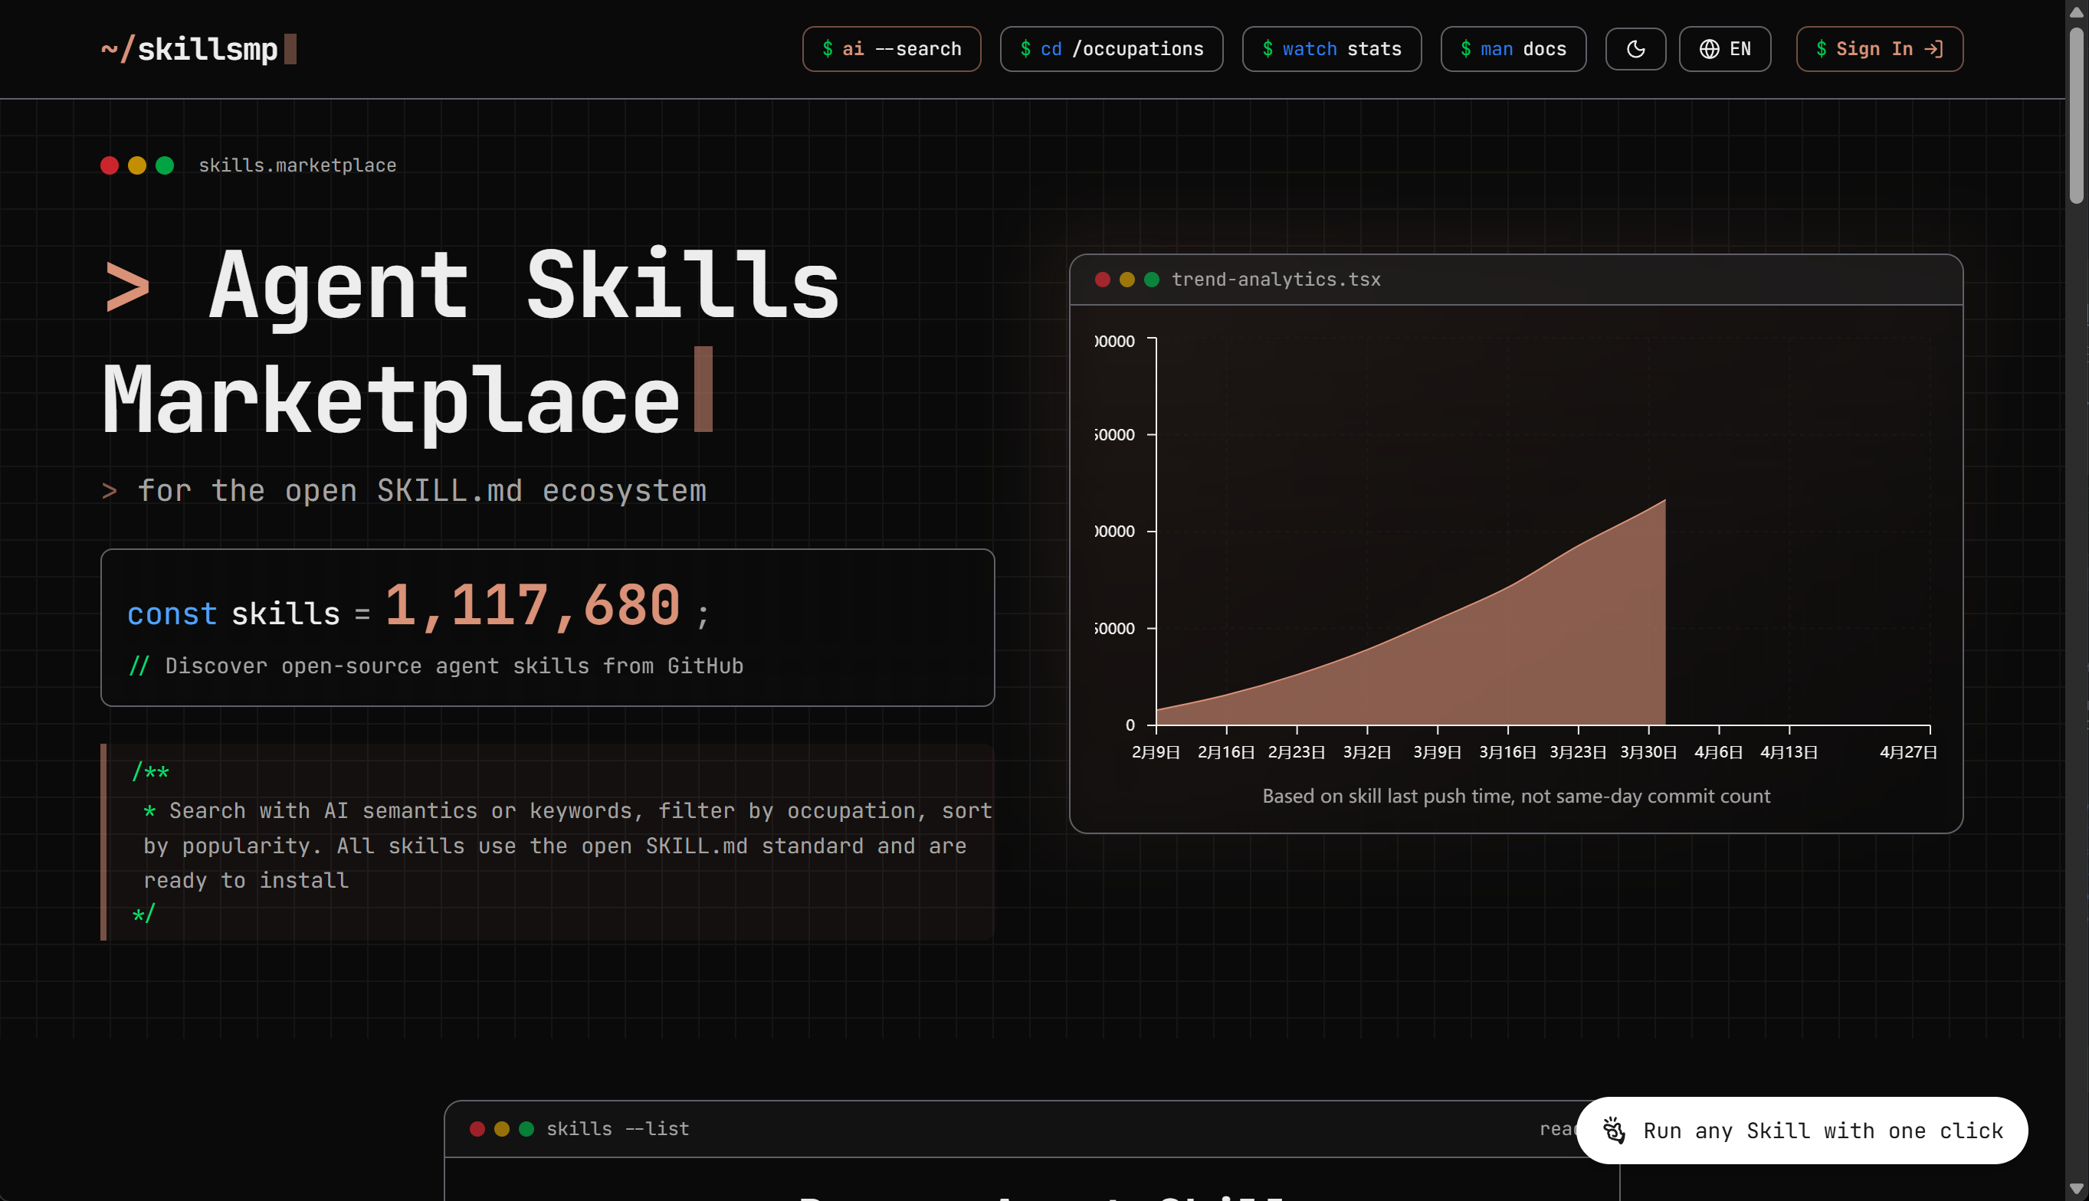The height and width of the screenshot is (1201, 2089).
Task: Click the Sign In button
Action: point(1880,50)
